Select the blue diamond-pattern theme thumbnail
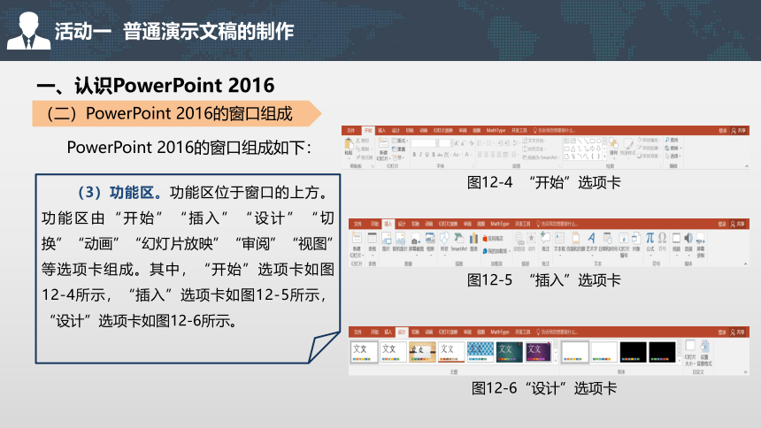 (x=480, y=352)
